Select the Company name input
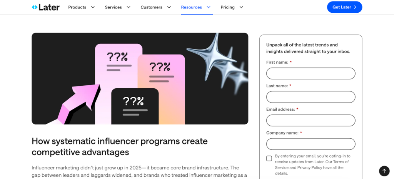This screenshot has height=179, width=394. tap(311, 144)
